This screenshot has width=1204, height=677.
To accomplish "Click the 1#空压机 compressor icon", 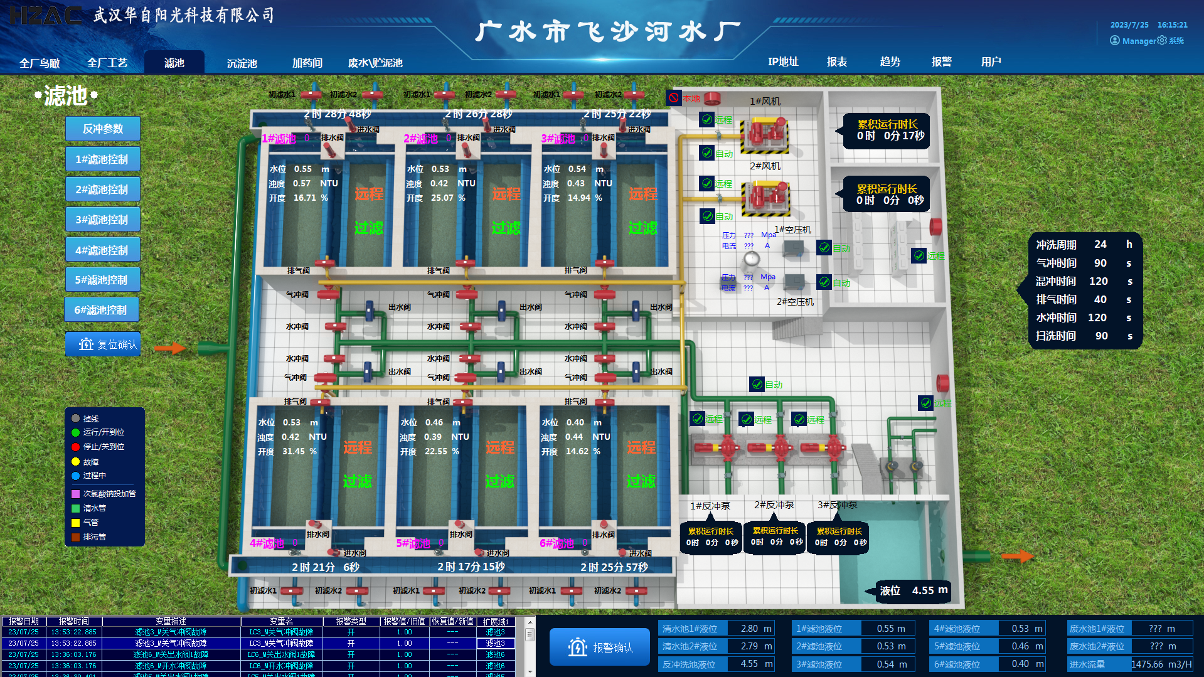I will point(794,248).
